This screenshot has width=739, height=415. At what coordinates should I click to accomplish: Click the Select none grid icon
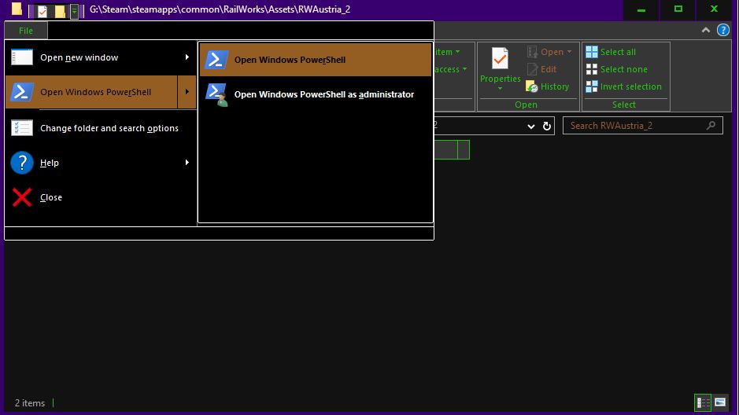click(x=592, y=69)
